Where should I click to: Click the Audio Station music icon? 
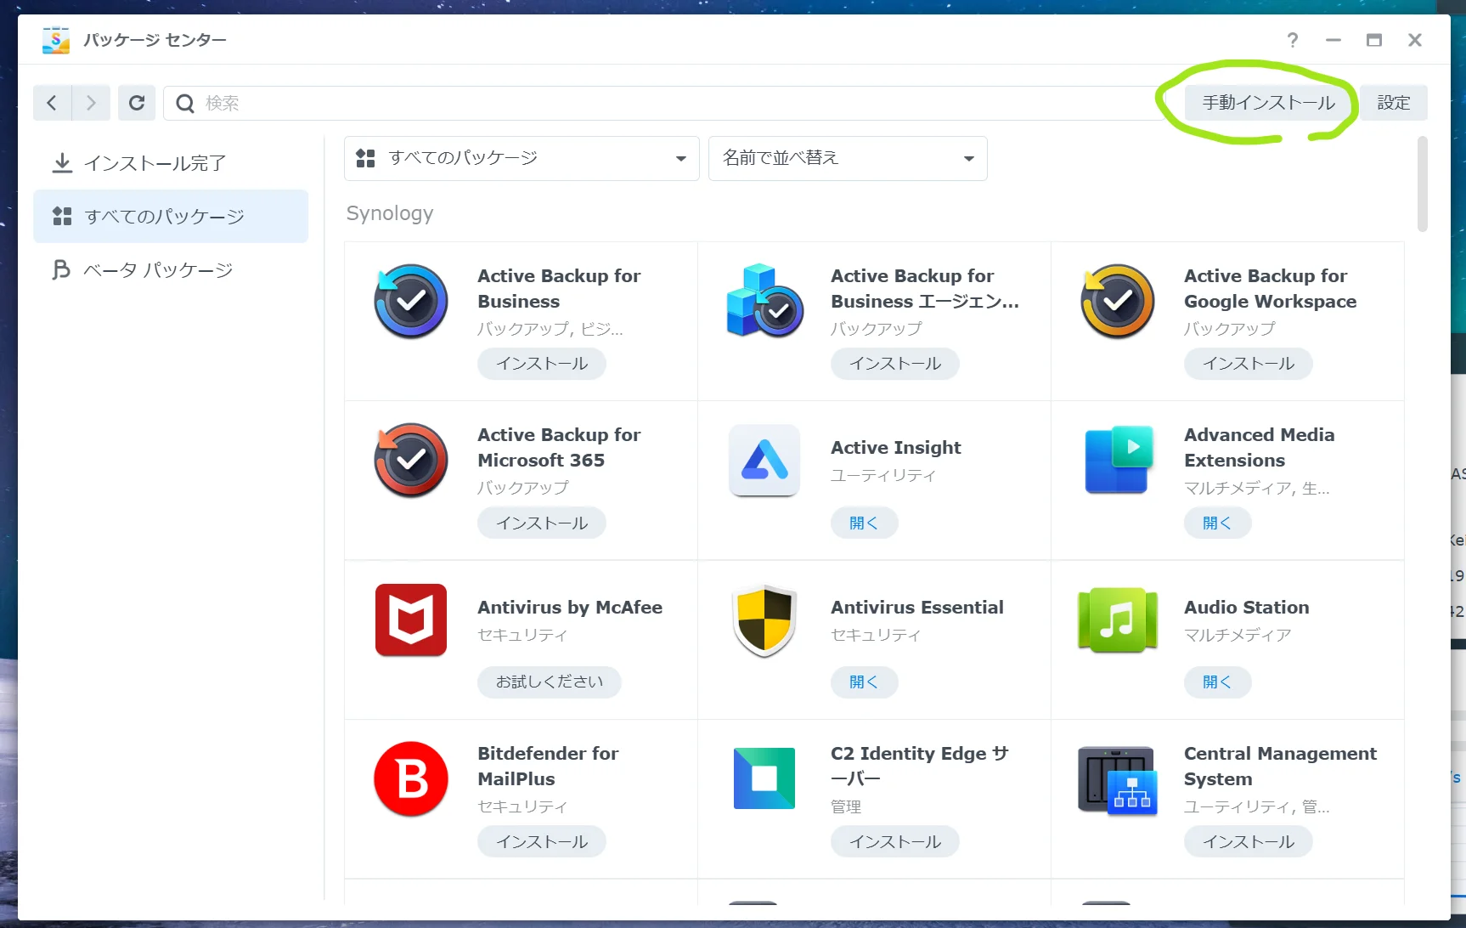[1117, 620]
